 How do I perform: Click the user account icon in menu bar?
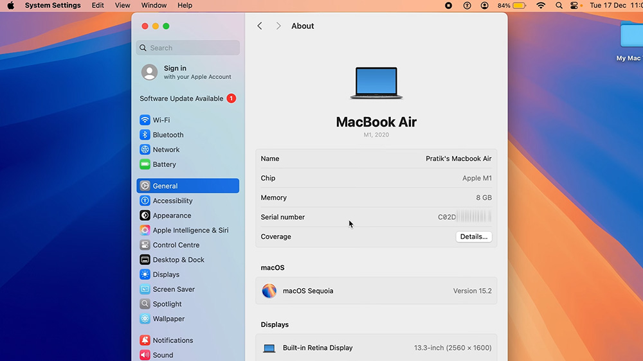tap(485, 5)
